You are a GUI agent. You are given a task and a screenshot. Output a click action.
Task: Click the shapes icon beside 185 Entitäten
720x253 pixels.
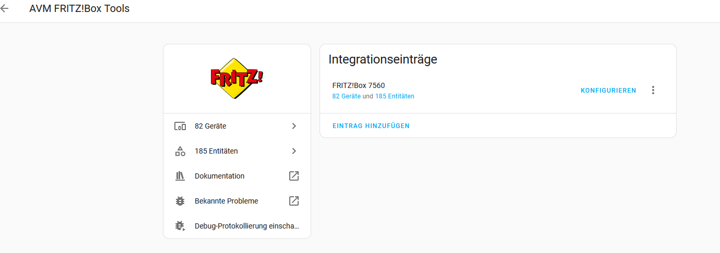coord(180,151)
